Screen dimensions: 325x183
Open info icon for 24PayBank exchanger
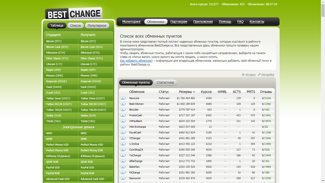pyautogui.click(x=123, y=121)
